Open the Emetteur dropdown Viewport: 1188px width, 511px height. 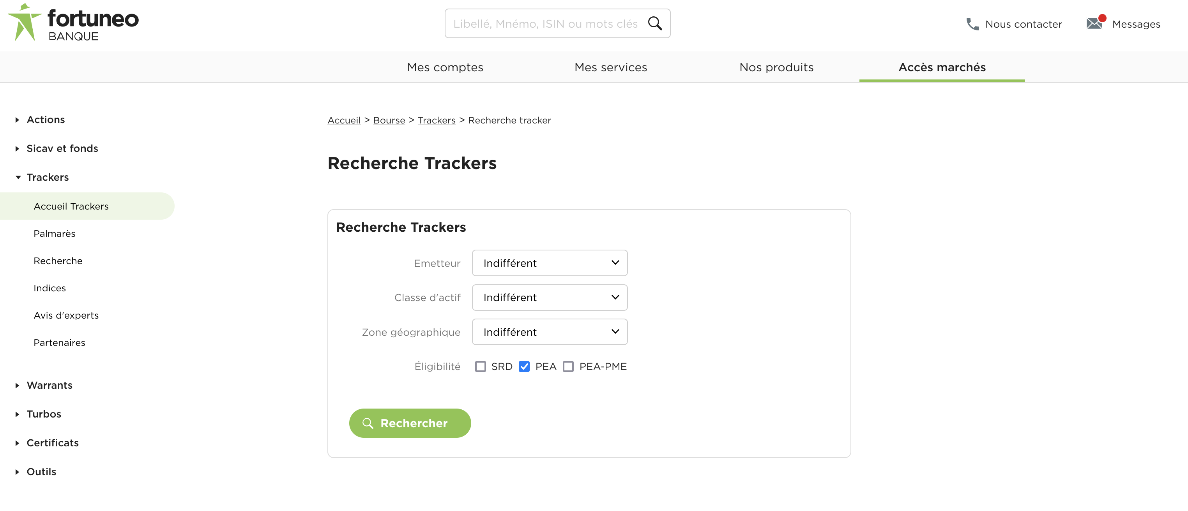[550, 263]
